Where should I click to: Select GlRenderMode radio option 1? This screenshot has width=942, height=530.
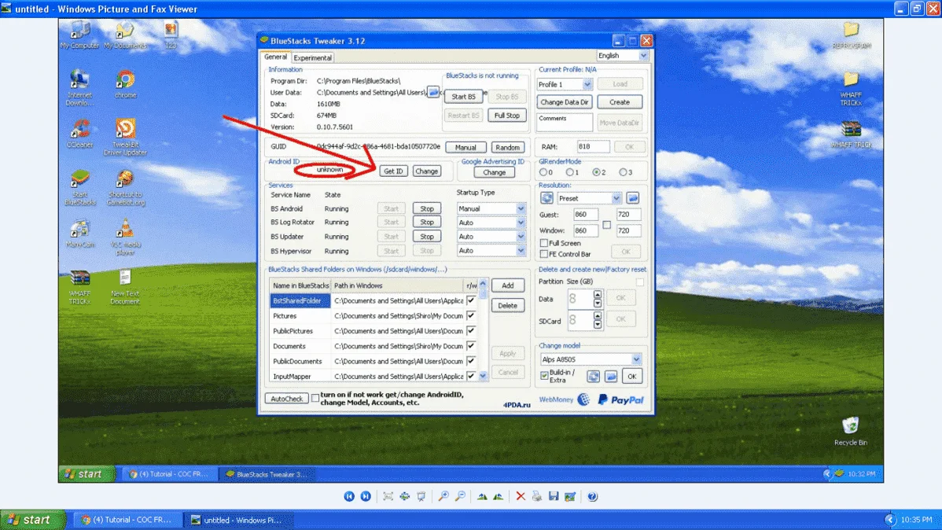[x=569, y=172]
